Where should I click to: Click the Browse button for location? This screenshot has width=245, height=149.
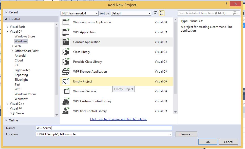pos(186,134)
